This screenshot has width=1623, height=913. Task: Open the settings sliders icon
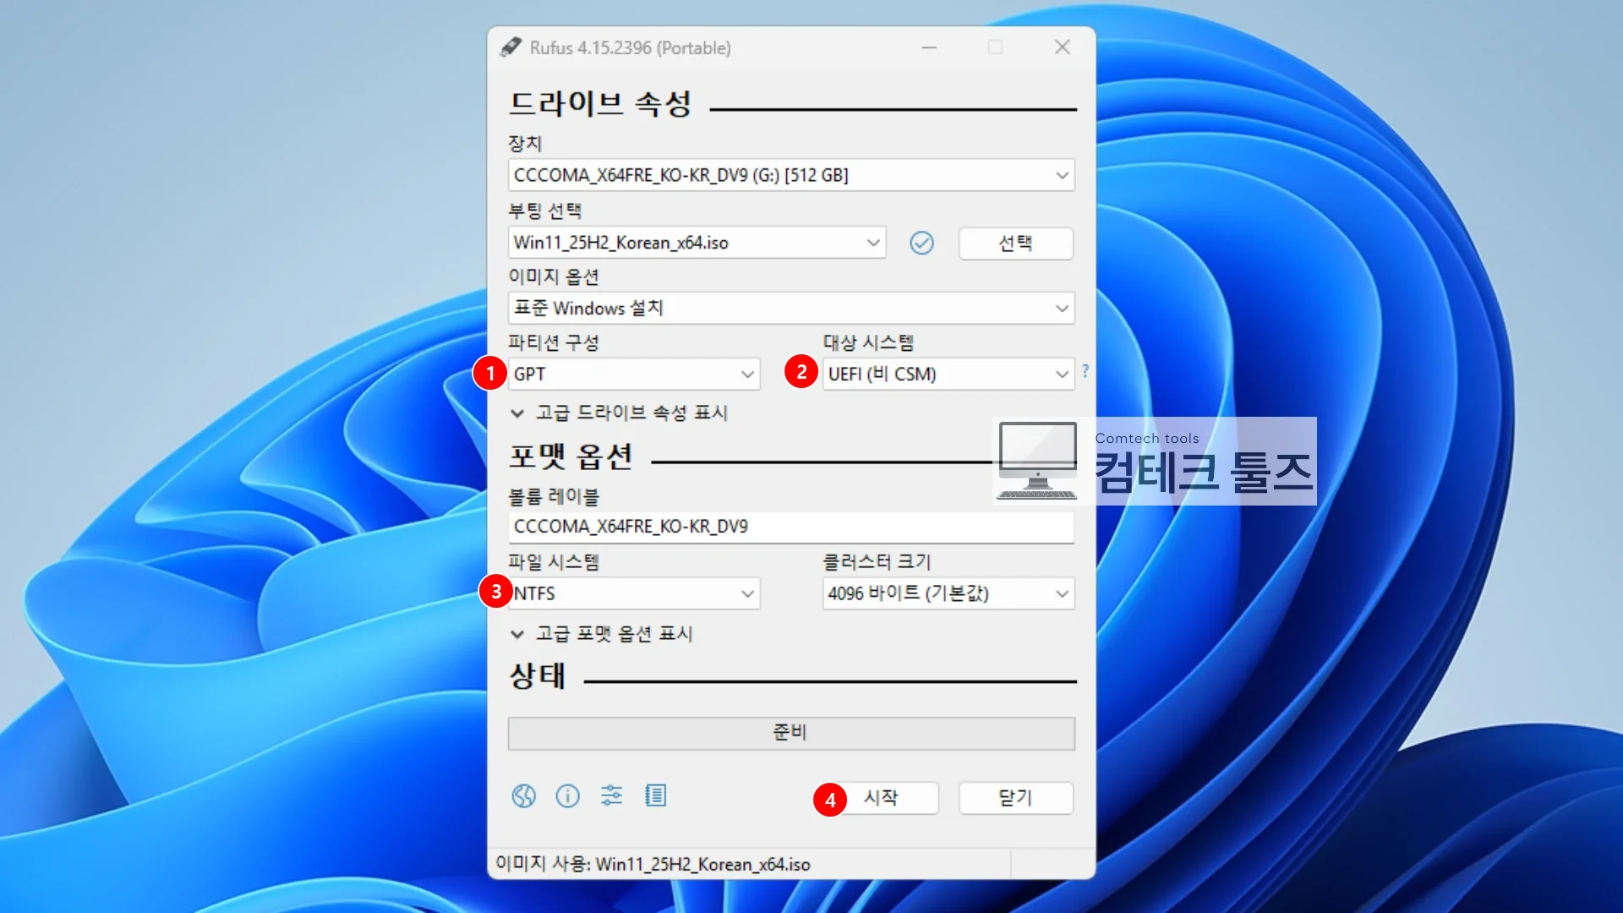611,795
